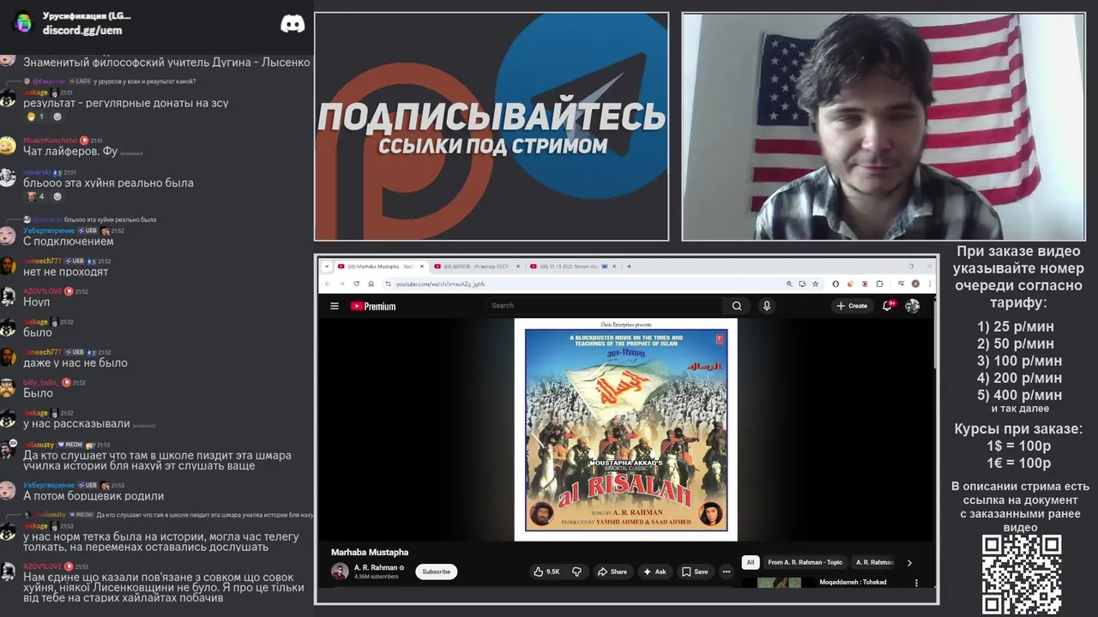
Task: Click the Ask button
Action: [x=655, y=572]
